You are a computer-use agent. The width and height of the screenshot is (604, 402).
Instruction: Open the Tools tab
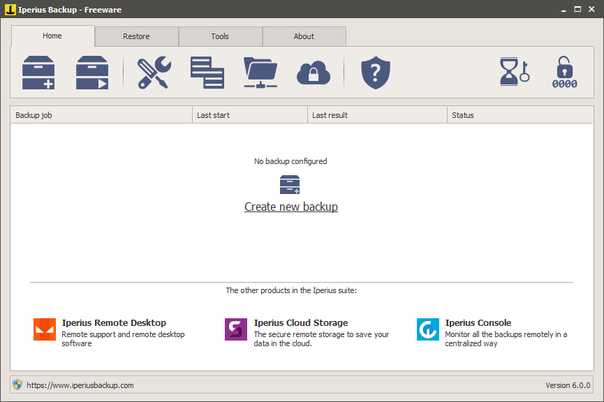[x=220, y=36]
